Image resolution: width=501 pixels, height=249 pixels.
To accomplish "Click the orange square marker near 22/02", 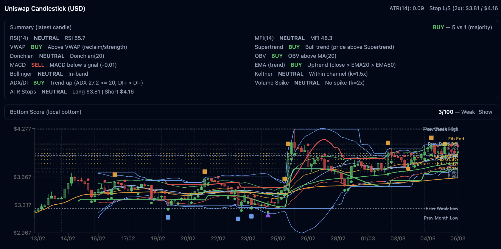I will [x=205, y=172].
